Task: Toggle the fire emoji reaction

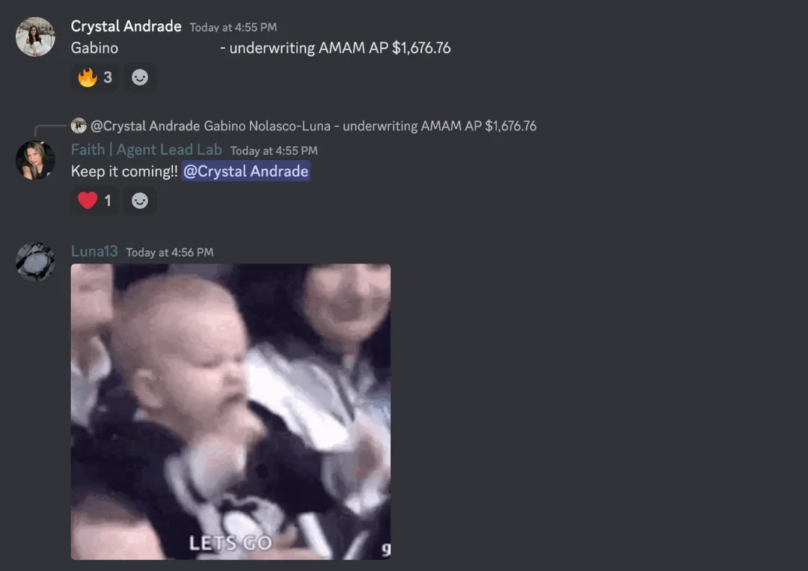Action: pyautogui.click(x=95, y=77)
